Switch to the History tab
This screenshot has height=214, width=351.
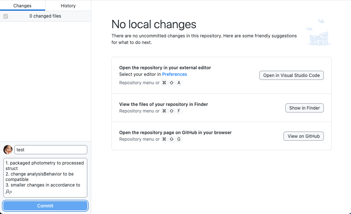(68, 5)
